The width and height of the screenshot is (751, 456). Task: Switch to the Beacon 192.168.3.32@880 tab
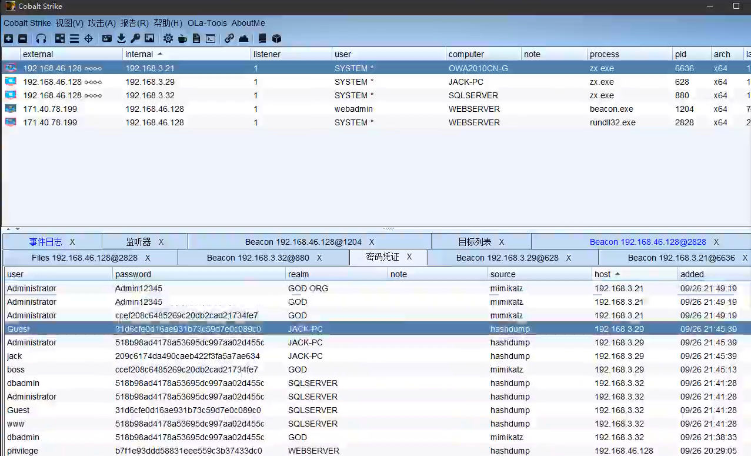tap(258, 258)
